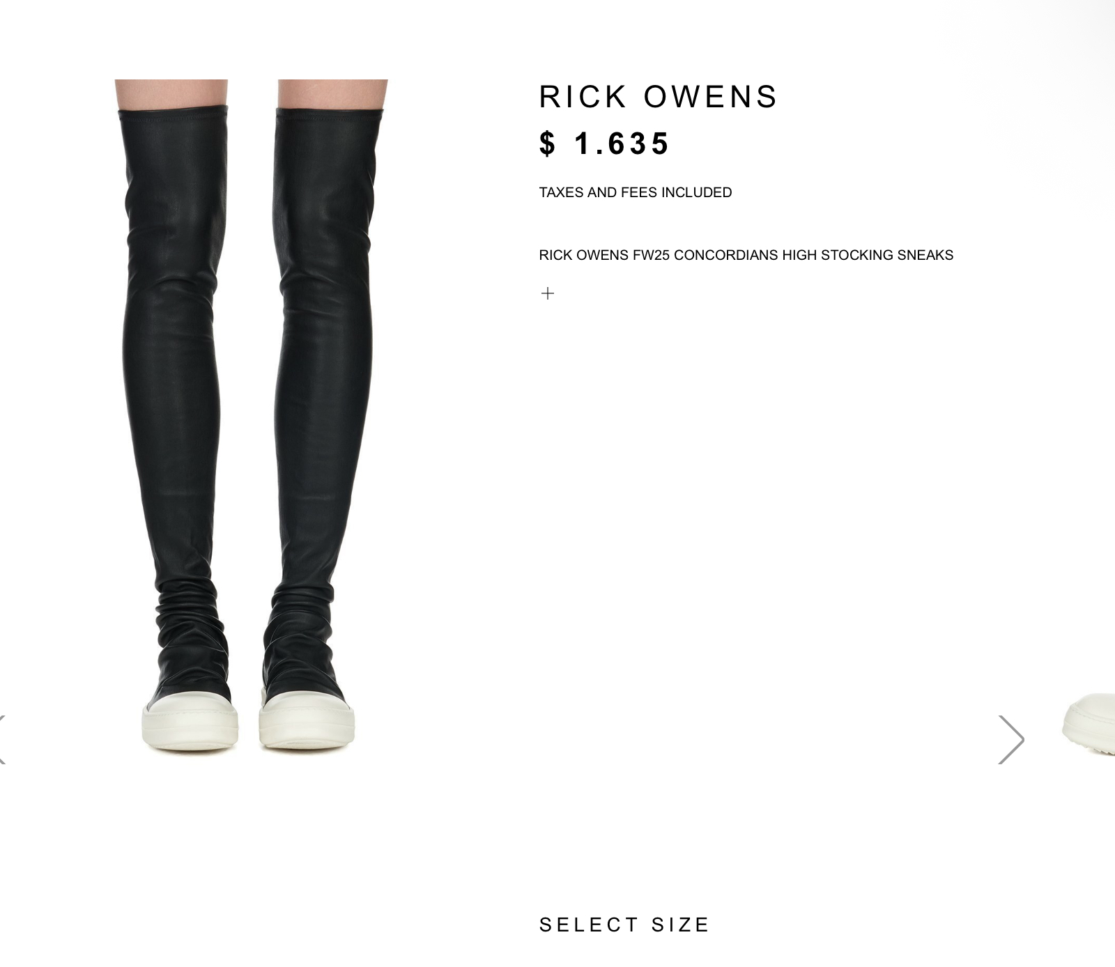
Task: Go to previous image using left edge chevron
Action: [x=3, y=739]
